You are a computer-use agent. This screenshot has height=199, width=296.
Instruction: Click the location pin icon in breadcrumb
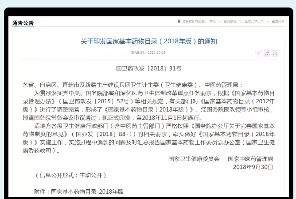tap(179, 21)
